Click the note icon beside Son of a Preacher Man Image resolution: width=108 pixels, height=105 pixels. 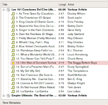pos(13,67)
